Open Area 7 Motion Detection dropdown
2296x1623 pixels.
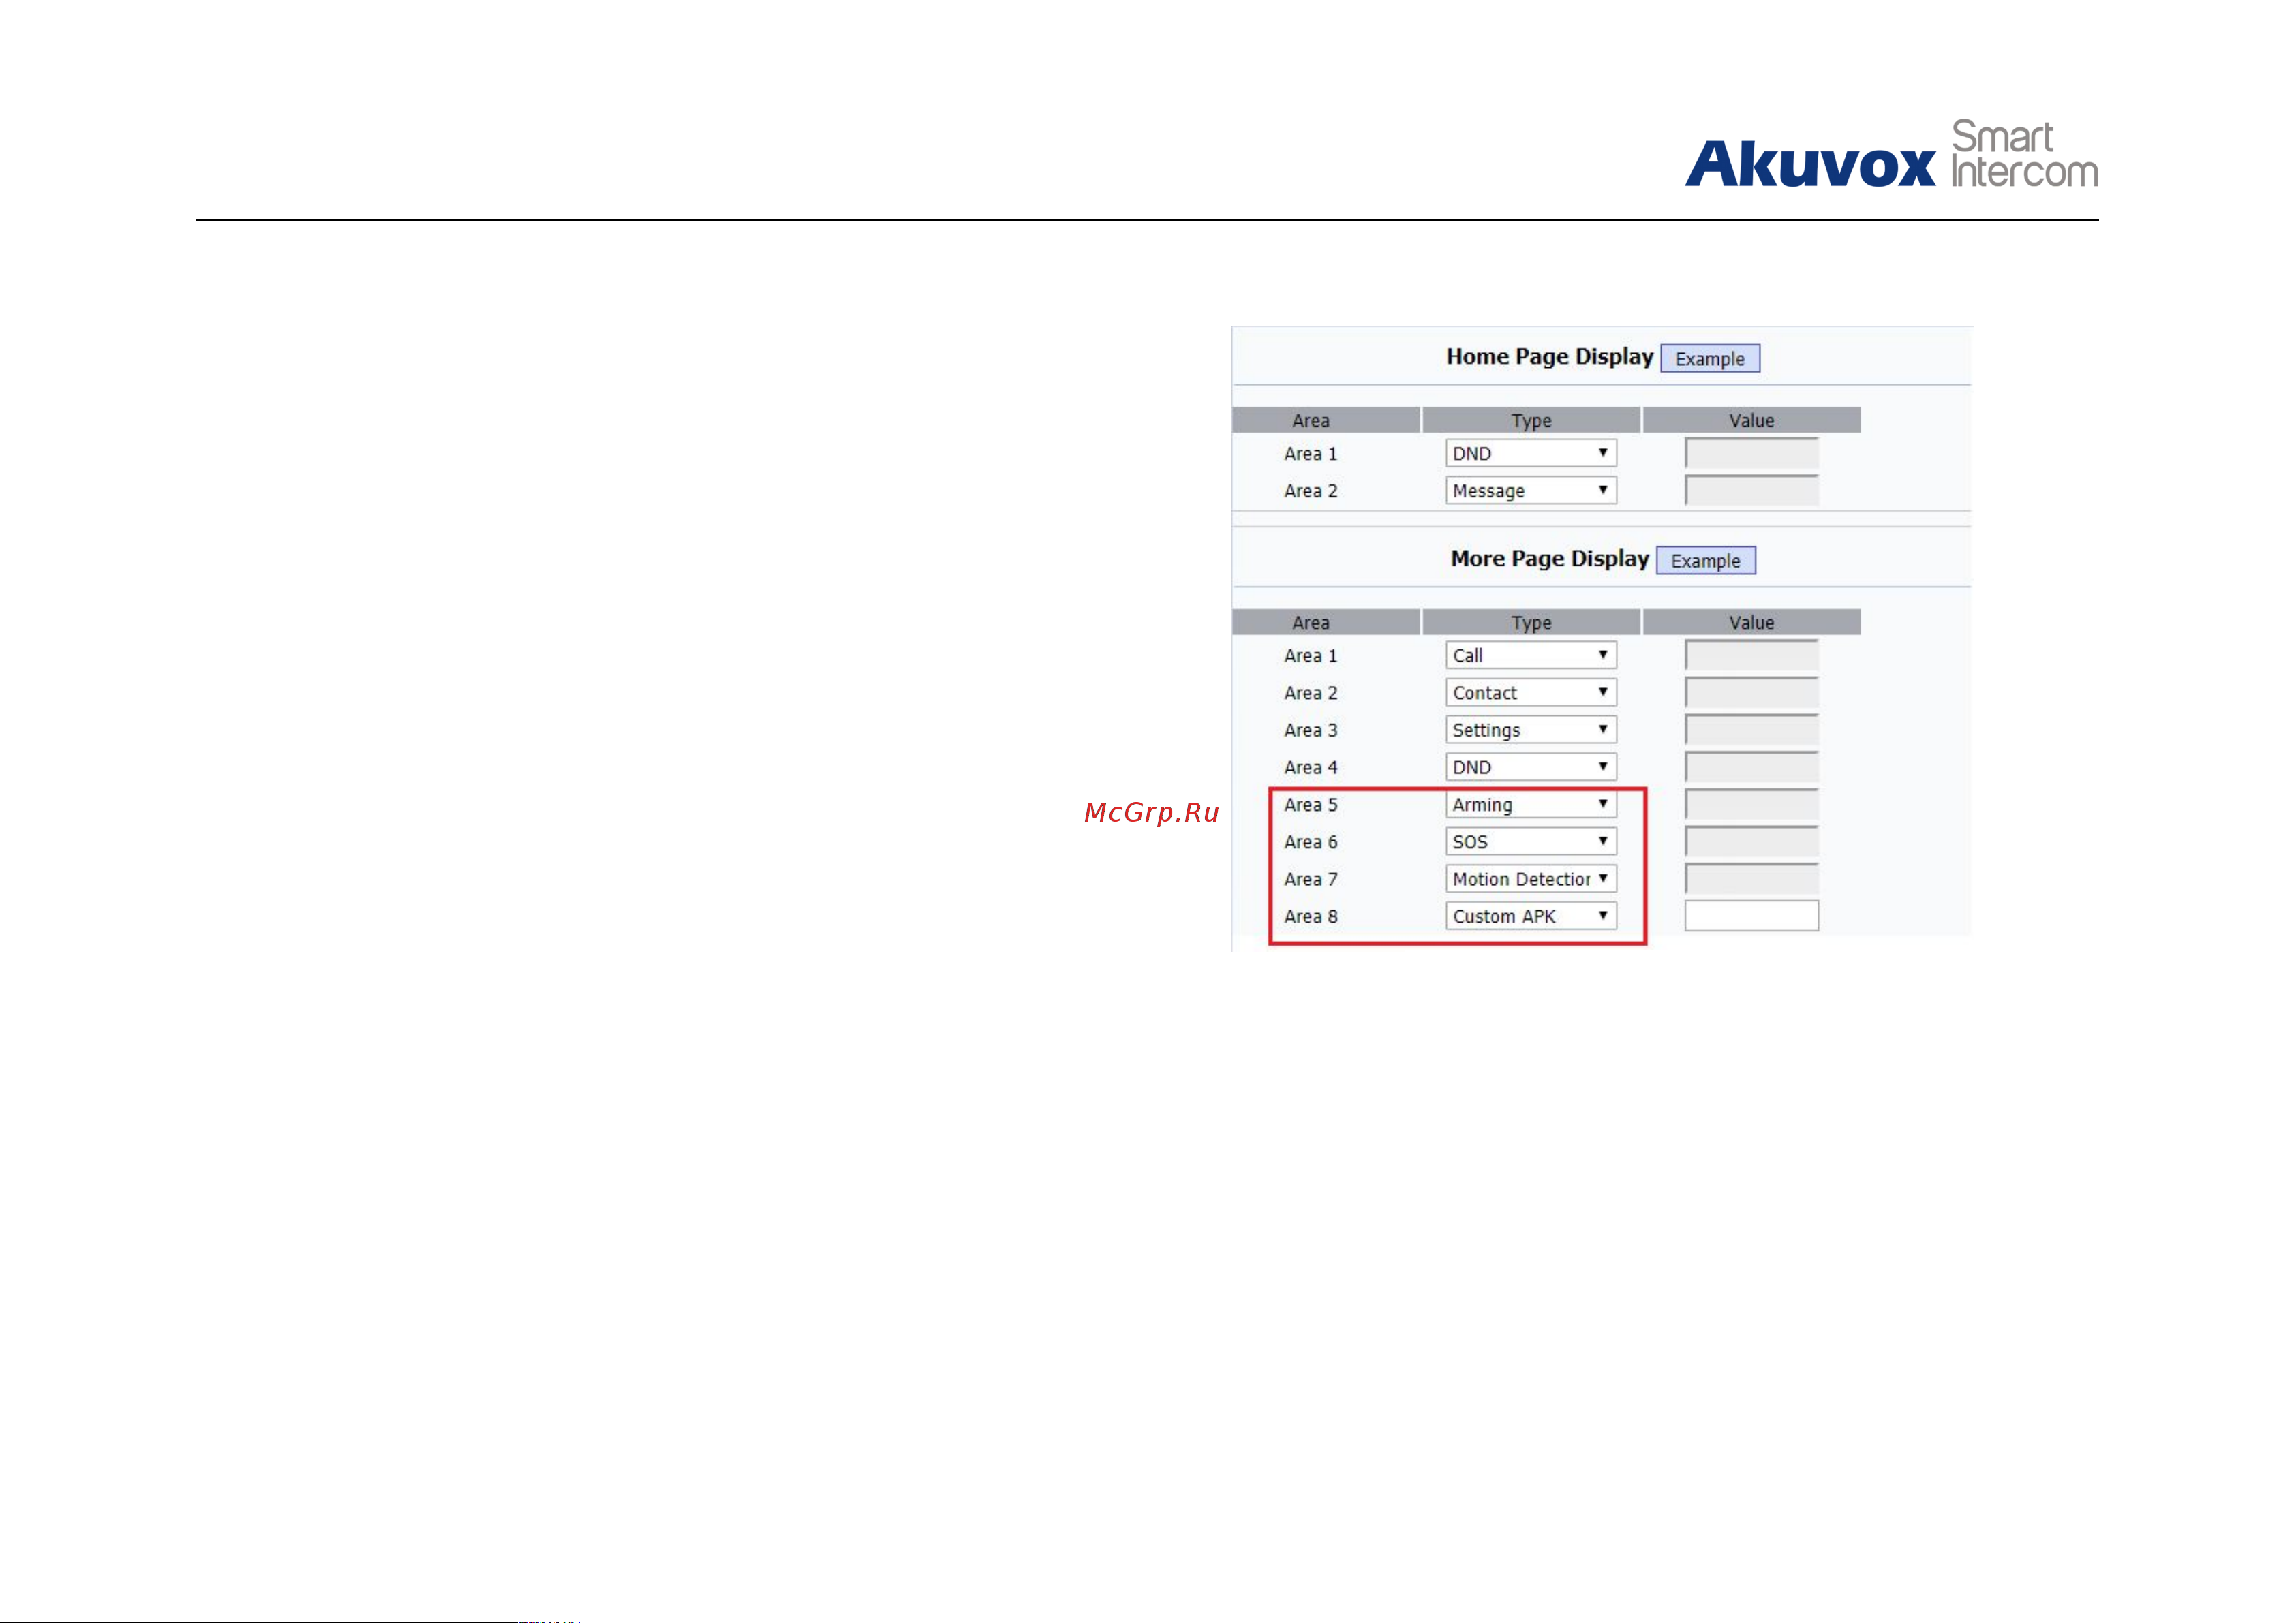1531,879
